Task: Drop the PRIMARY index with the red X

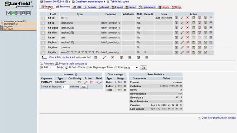Action: 91,82
